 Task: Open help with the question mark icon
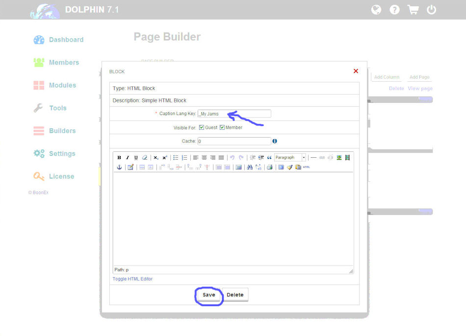click(x=394, y=10)
